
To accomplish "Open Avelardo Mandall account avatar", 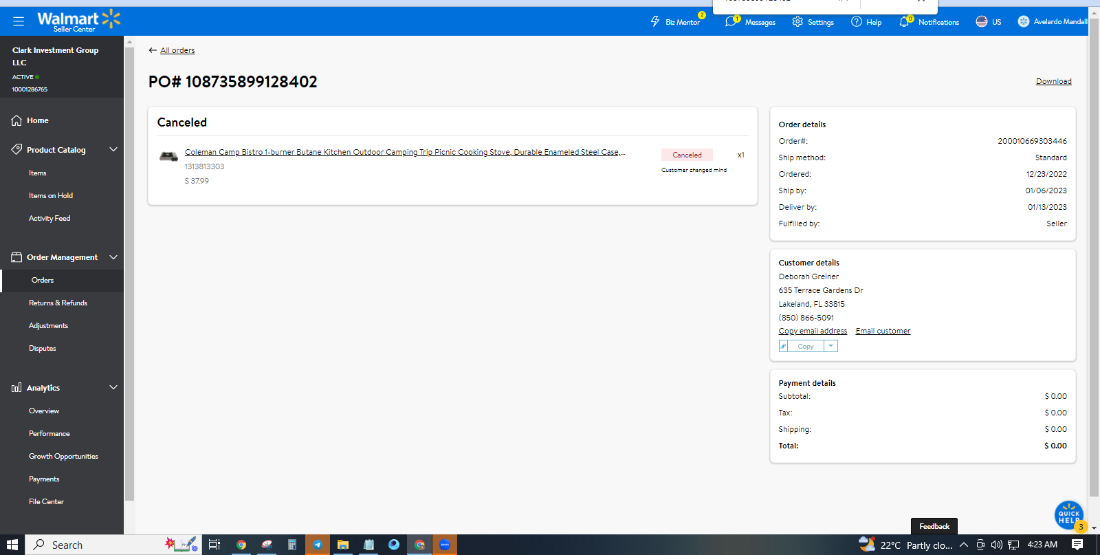I will pos(1024,21).
